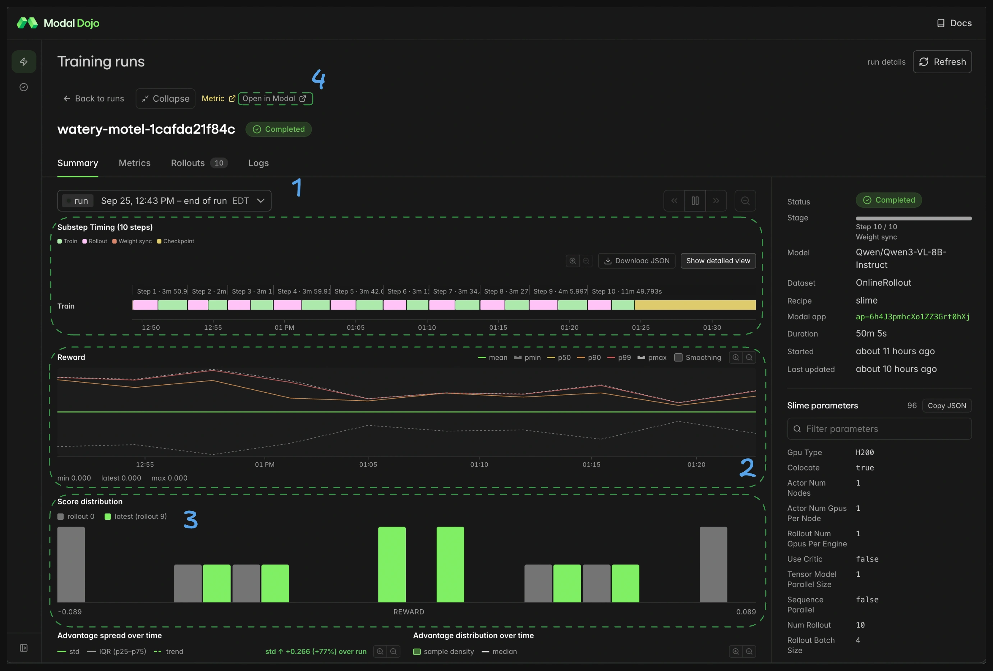993x671 pixels.
Task: Toggle the latest (rollout 9) series
Action: point(136,517)
